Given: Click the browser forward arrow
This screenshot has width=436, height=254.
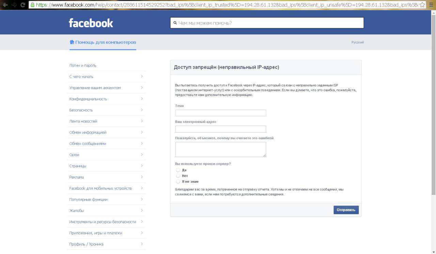Looking at the screenshot, I should tap(14, 5).
